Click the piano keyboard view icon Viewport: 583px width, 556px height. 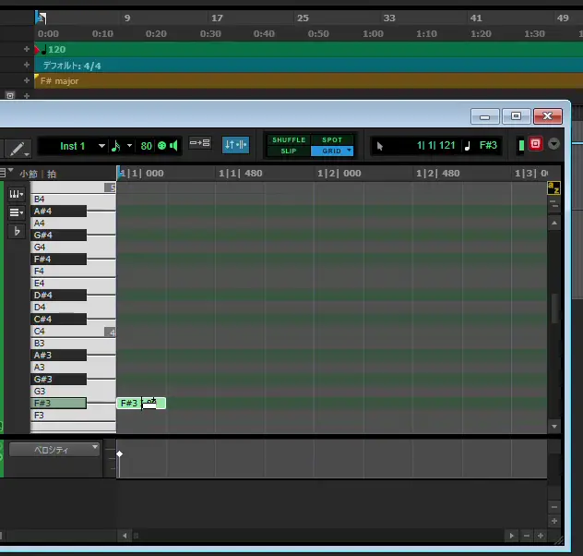tap(16, 194)
